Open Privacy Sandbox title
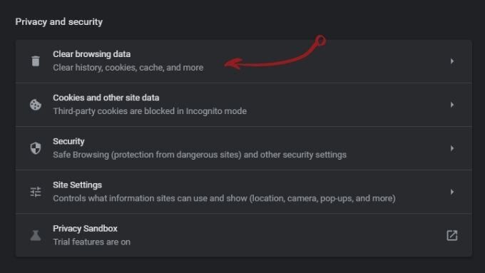485x273 pixels. click(x=85, y=229)
